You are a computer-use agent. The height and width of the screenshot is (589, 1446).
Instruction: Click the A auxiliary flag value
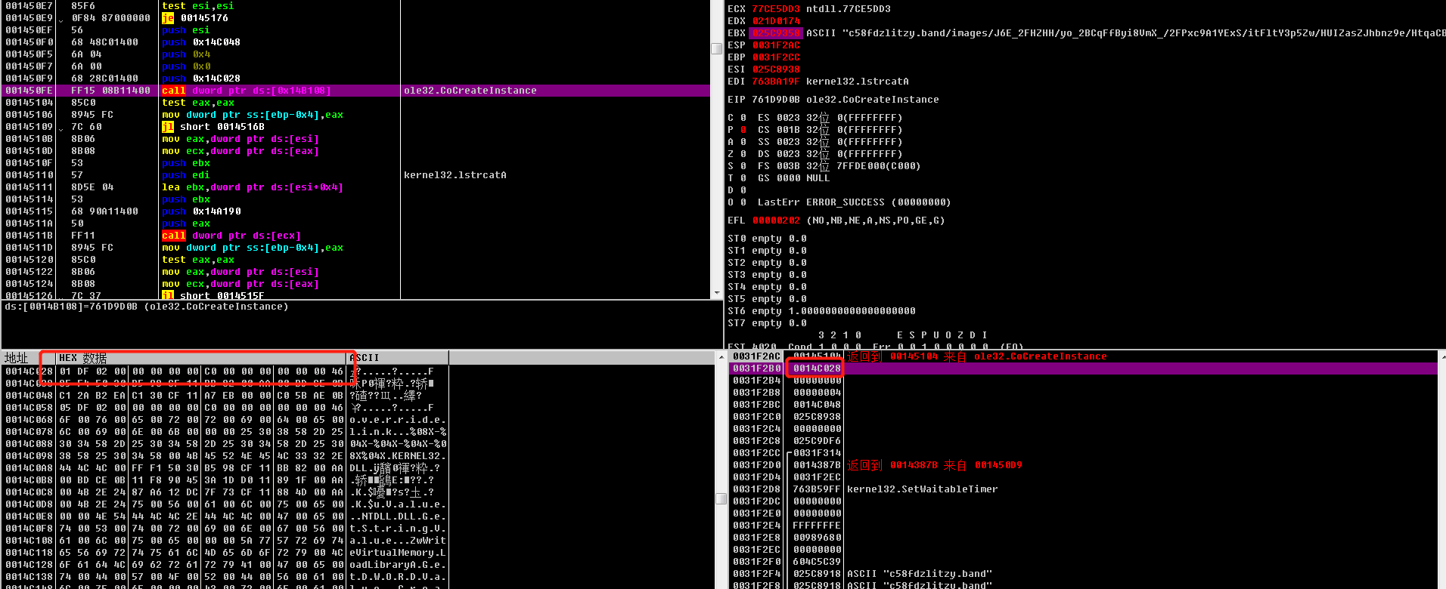[x=743, y=142]
